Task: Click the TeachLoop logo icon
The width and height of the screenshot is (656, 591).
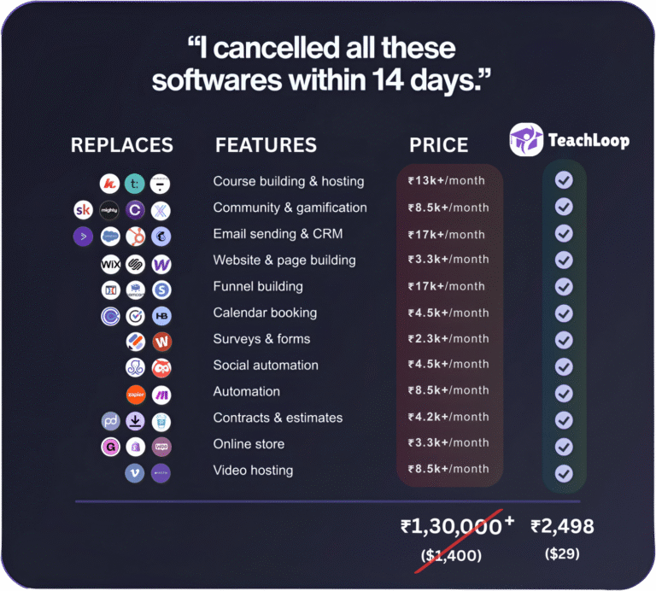Action: (x=526, y=139)
